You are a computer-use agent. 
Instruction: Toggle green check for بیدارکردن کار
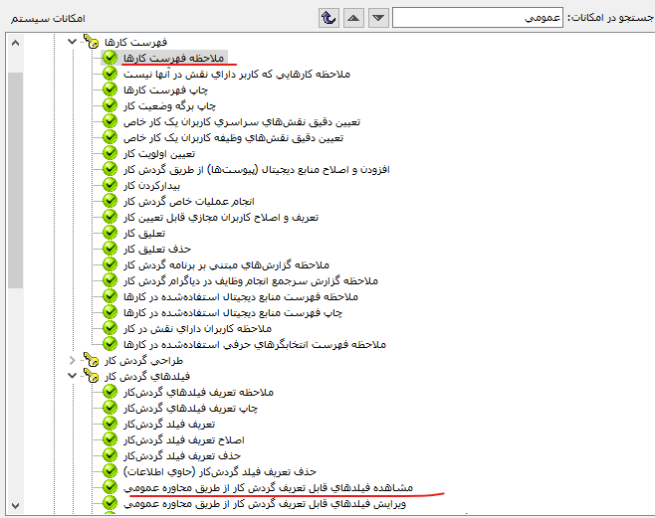click(109, 185)
